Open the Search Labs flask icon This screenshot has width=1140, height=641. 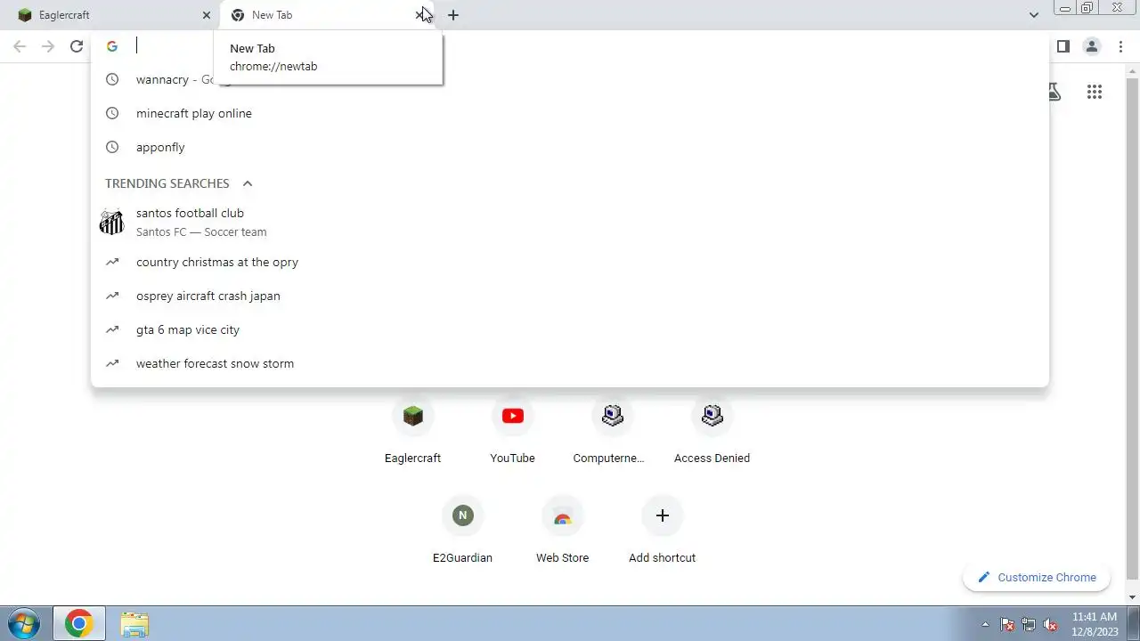pyautogui.click(x=1054, y=92)
